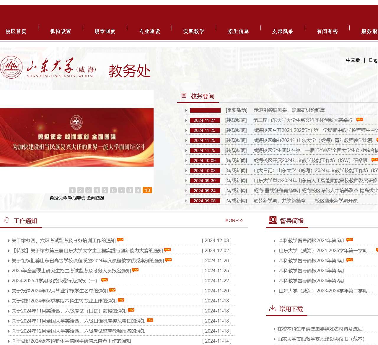Select the active carousel slide 10
This screenshot has width=378, height=345.
pyautogui.click(x=147, y=190)
